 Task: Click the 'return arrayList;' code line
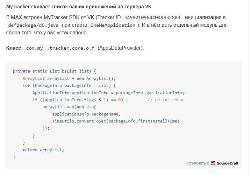coord(43,150)
